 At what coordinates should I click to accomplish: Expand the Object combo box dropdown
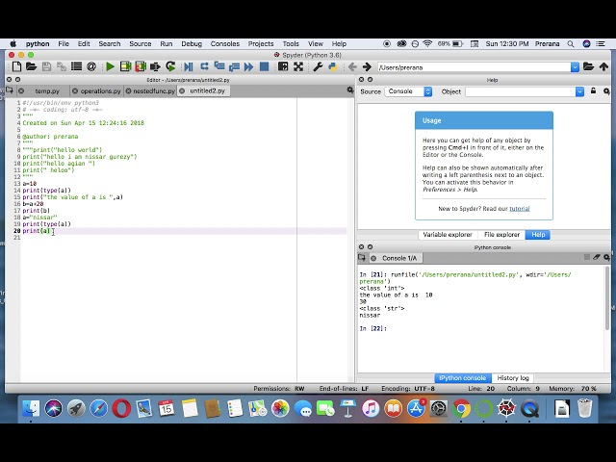click(x=579, y=91)
